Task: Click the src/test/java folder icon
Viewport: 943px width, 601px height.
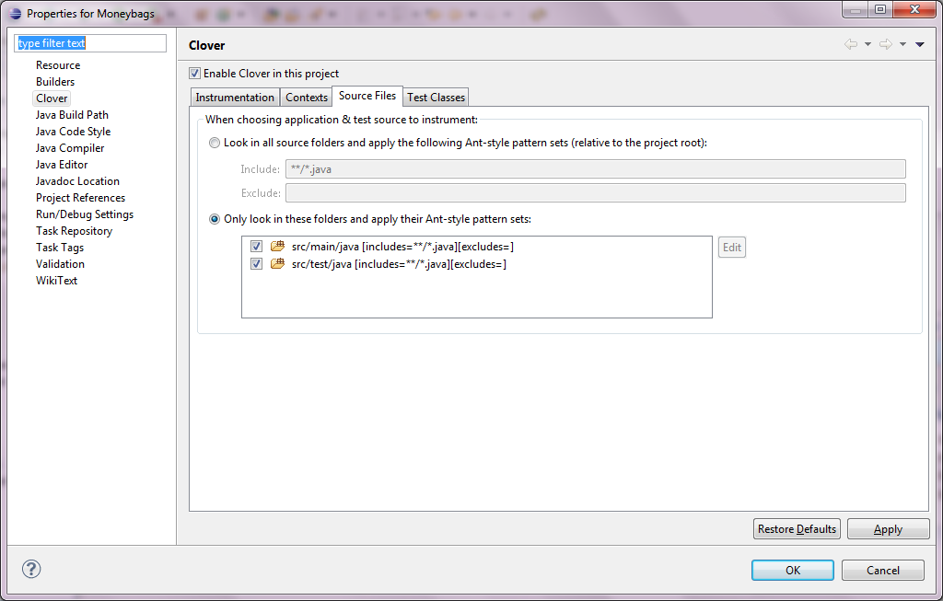Action: point(277,264)
